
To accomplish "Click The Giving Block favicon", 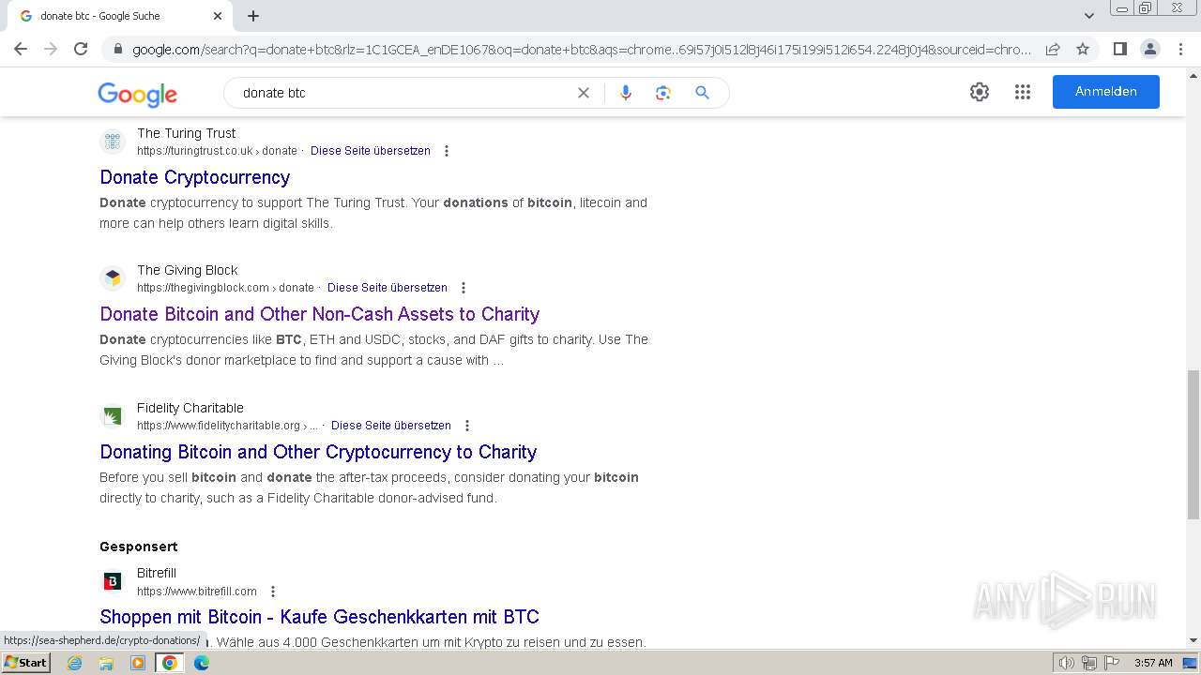I will tap(113, 278).
